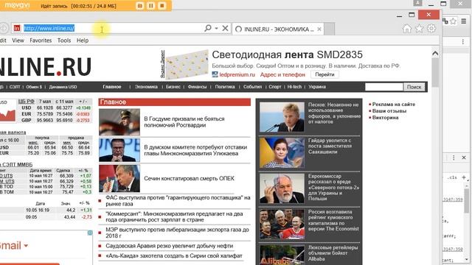Click the Поиск search button

(414, 87)
